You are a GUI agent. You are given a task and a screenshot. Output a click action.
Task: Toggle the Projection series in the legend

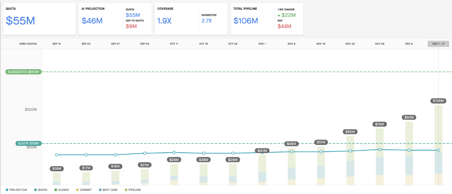16,190
